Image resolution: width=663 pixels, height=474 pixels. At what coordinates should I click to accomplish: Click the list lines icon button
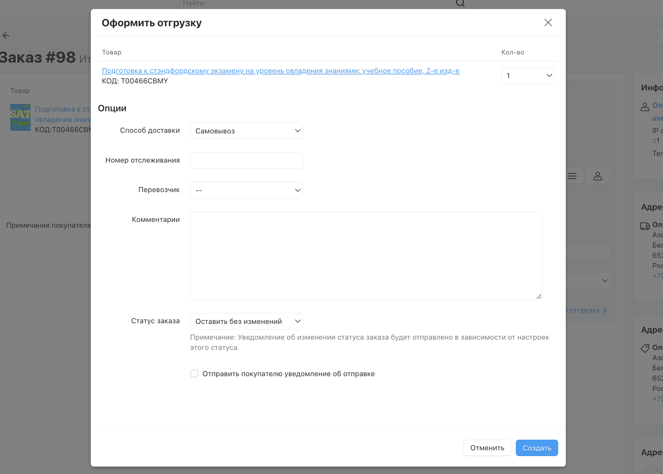(572, 176)
